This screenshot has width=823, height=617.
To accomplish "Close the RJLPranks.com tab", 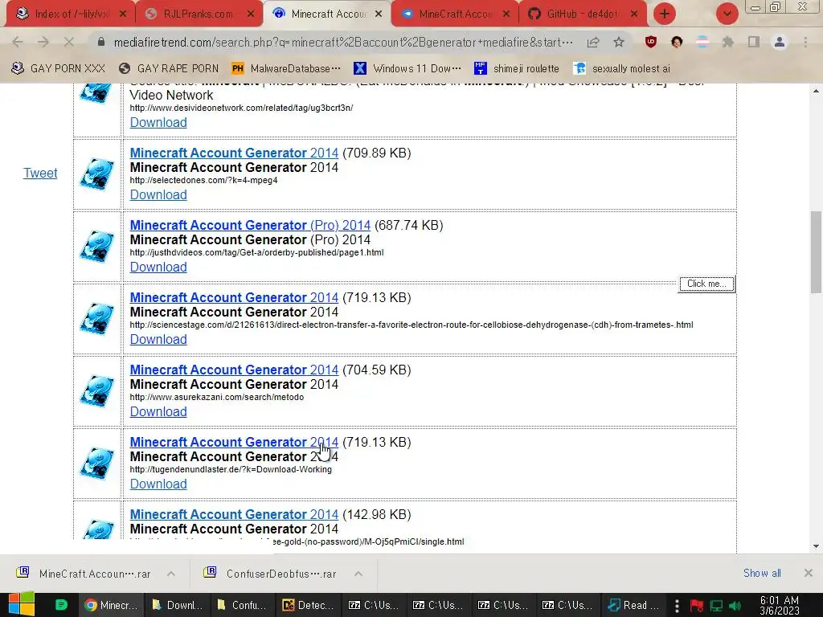I will pos(251,14).
